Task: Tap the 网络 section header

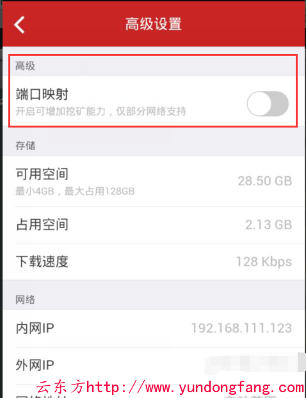Action: [26, 299]
